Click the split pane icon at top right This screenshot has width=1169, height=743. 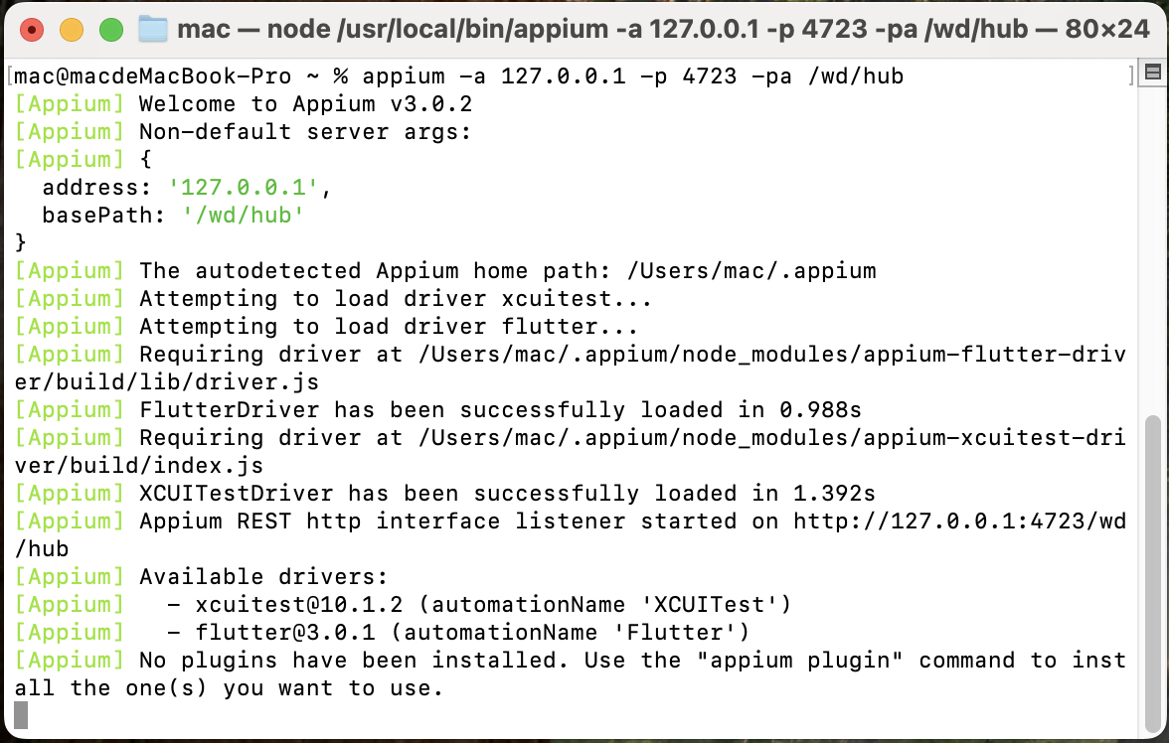(1153, 72)
